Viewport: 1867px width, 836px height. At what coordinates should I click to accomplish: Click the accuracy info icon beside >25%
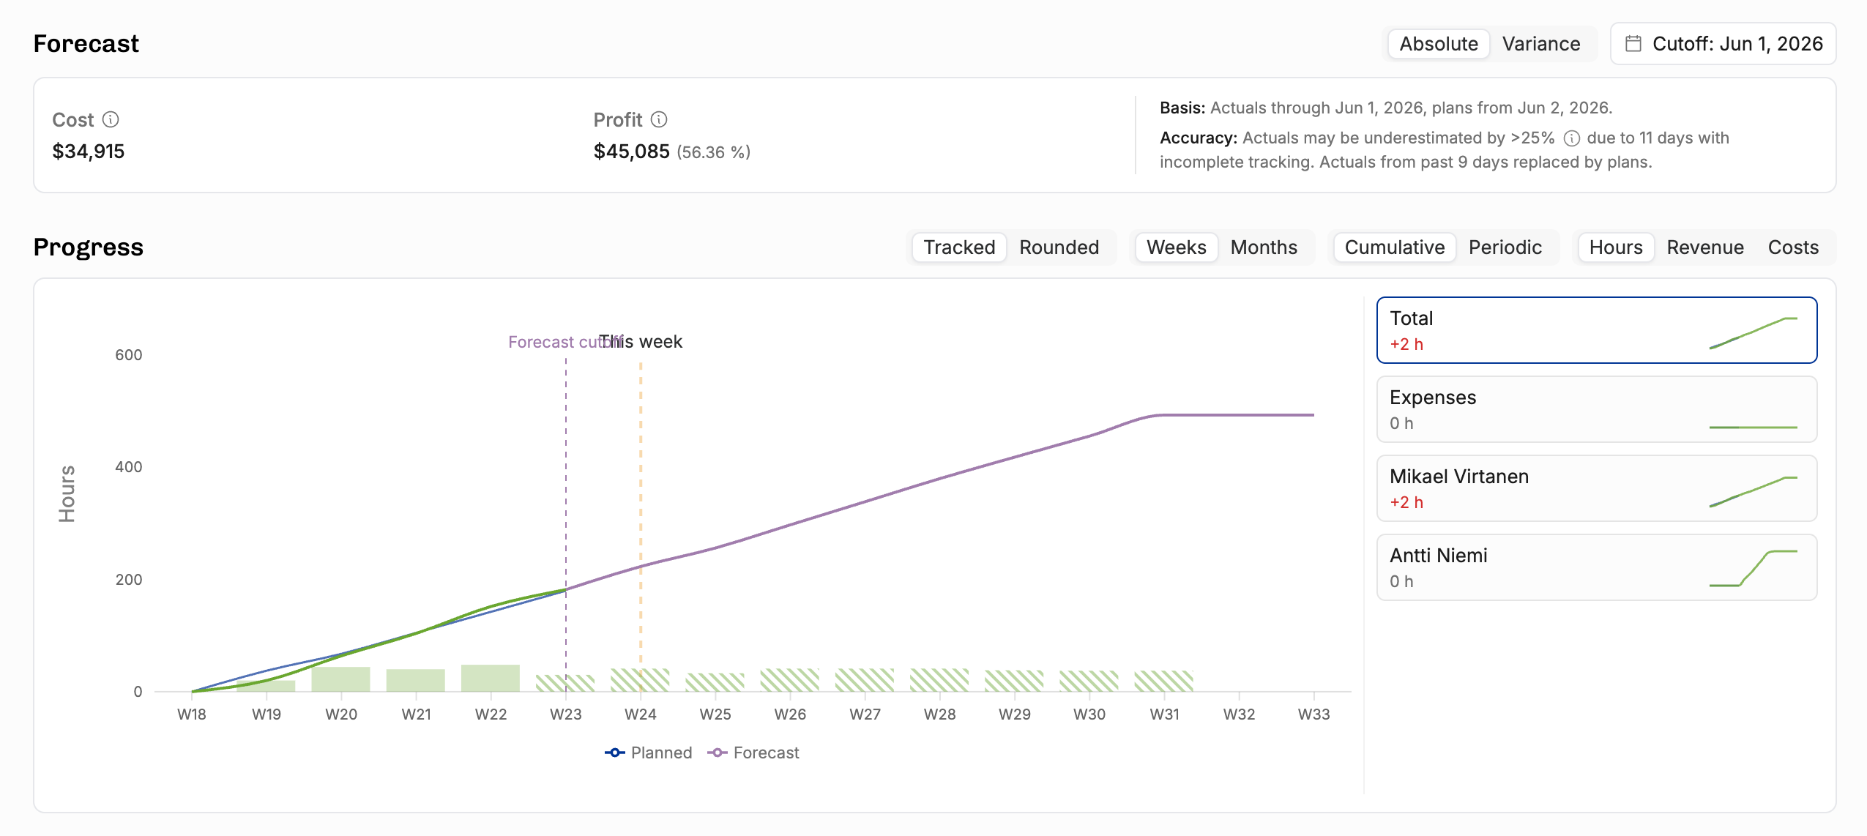point(1571,138)
